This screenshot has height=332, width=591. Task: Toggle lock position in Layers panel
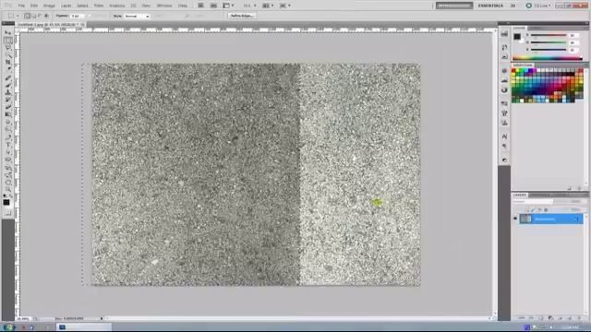pyautogui.click(x=539, y=210)
